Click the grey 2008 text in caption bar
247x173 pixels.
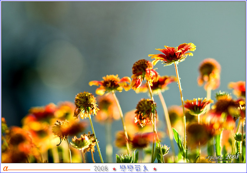pos(101,169)
